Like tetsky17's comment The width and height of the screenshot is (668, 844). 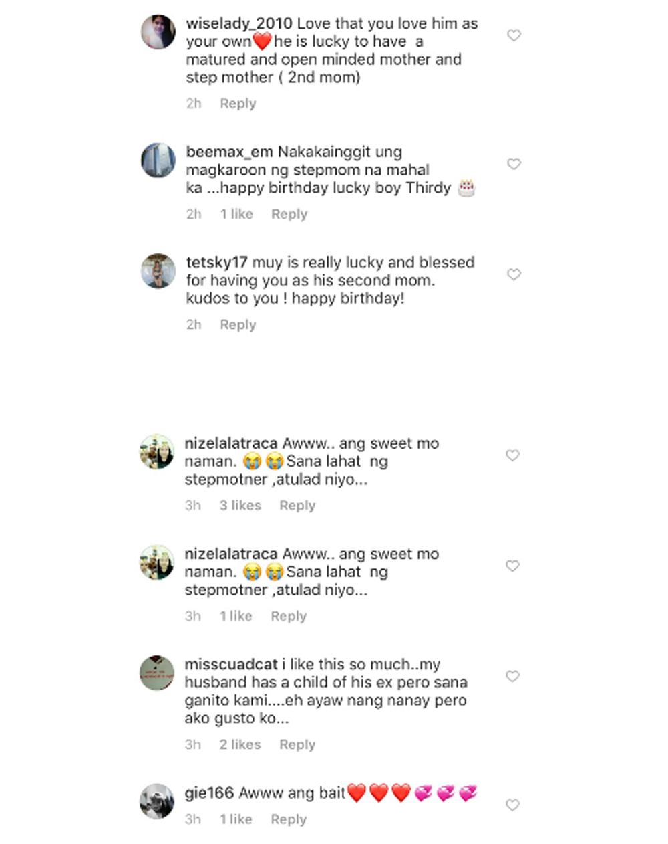click(513, 274)
